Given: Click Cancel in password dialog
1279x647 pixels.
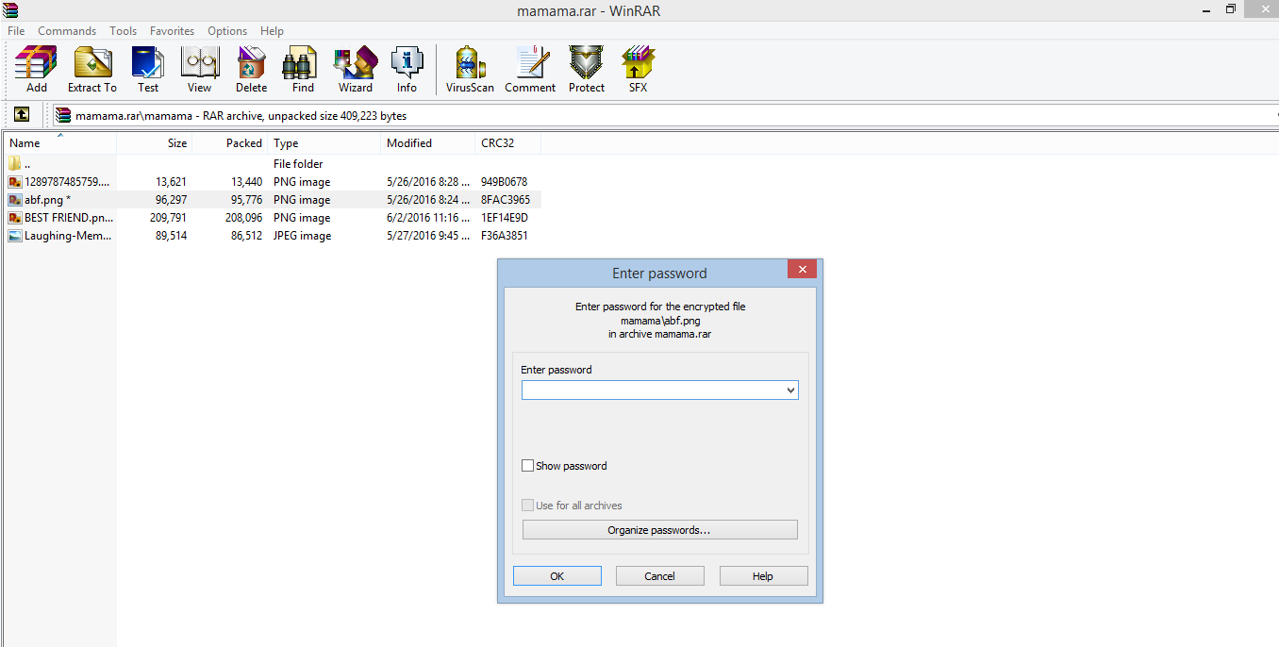Looking at the screenshot, I should (659, 576).
